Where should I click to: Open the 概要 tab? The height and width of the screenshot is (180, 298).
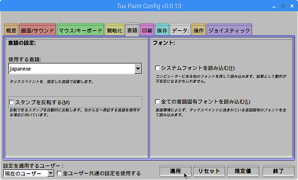tap(11, 30)
